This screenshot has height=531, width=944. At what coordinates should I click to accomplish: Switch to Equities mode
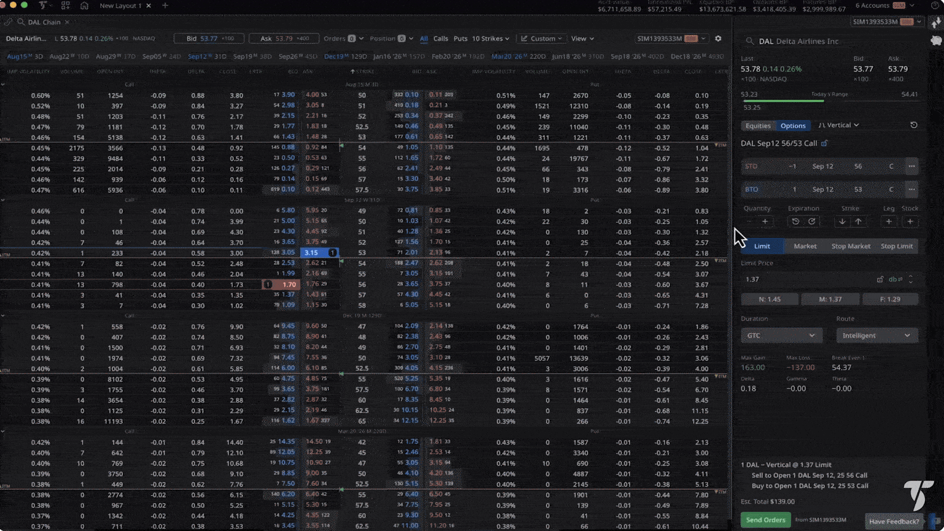(758, 125)
